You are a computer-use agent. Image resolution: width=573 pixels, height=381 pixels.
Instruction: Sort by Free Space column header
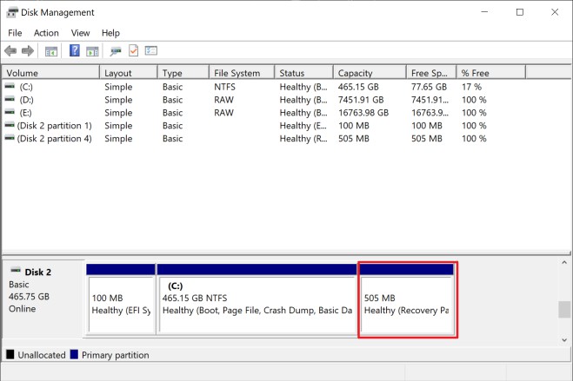point(431,73)
